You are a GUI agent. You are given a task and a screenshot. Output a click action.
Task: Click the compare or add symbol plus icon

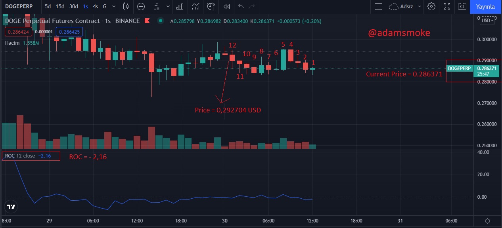click(141, 6)
